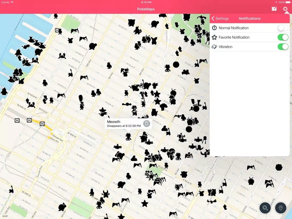Tap the battery indicator in status bar
Viewport: 292px width, 219px height.
288,2
